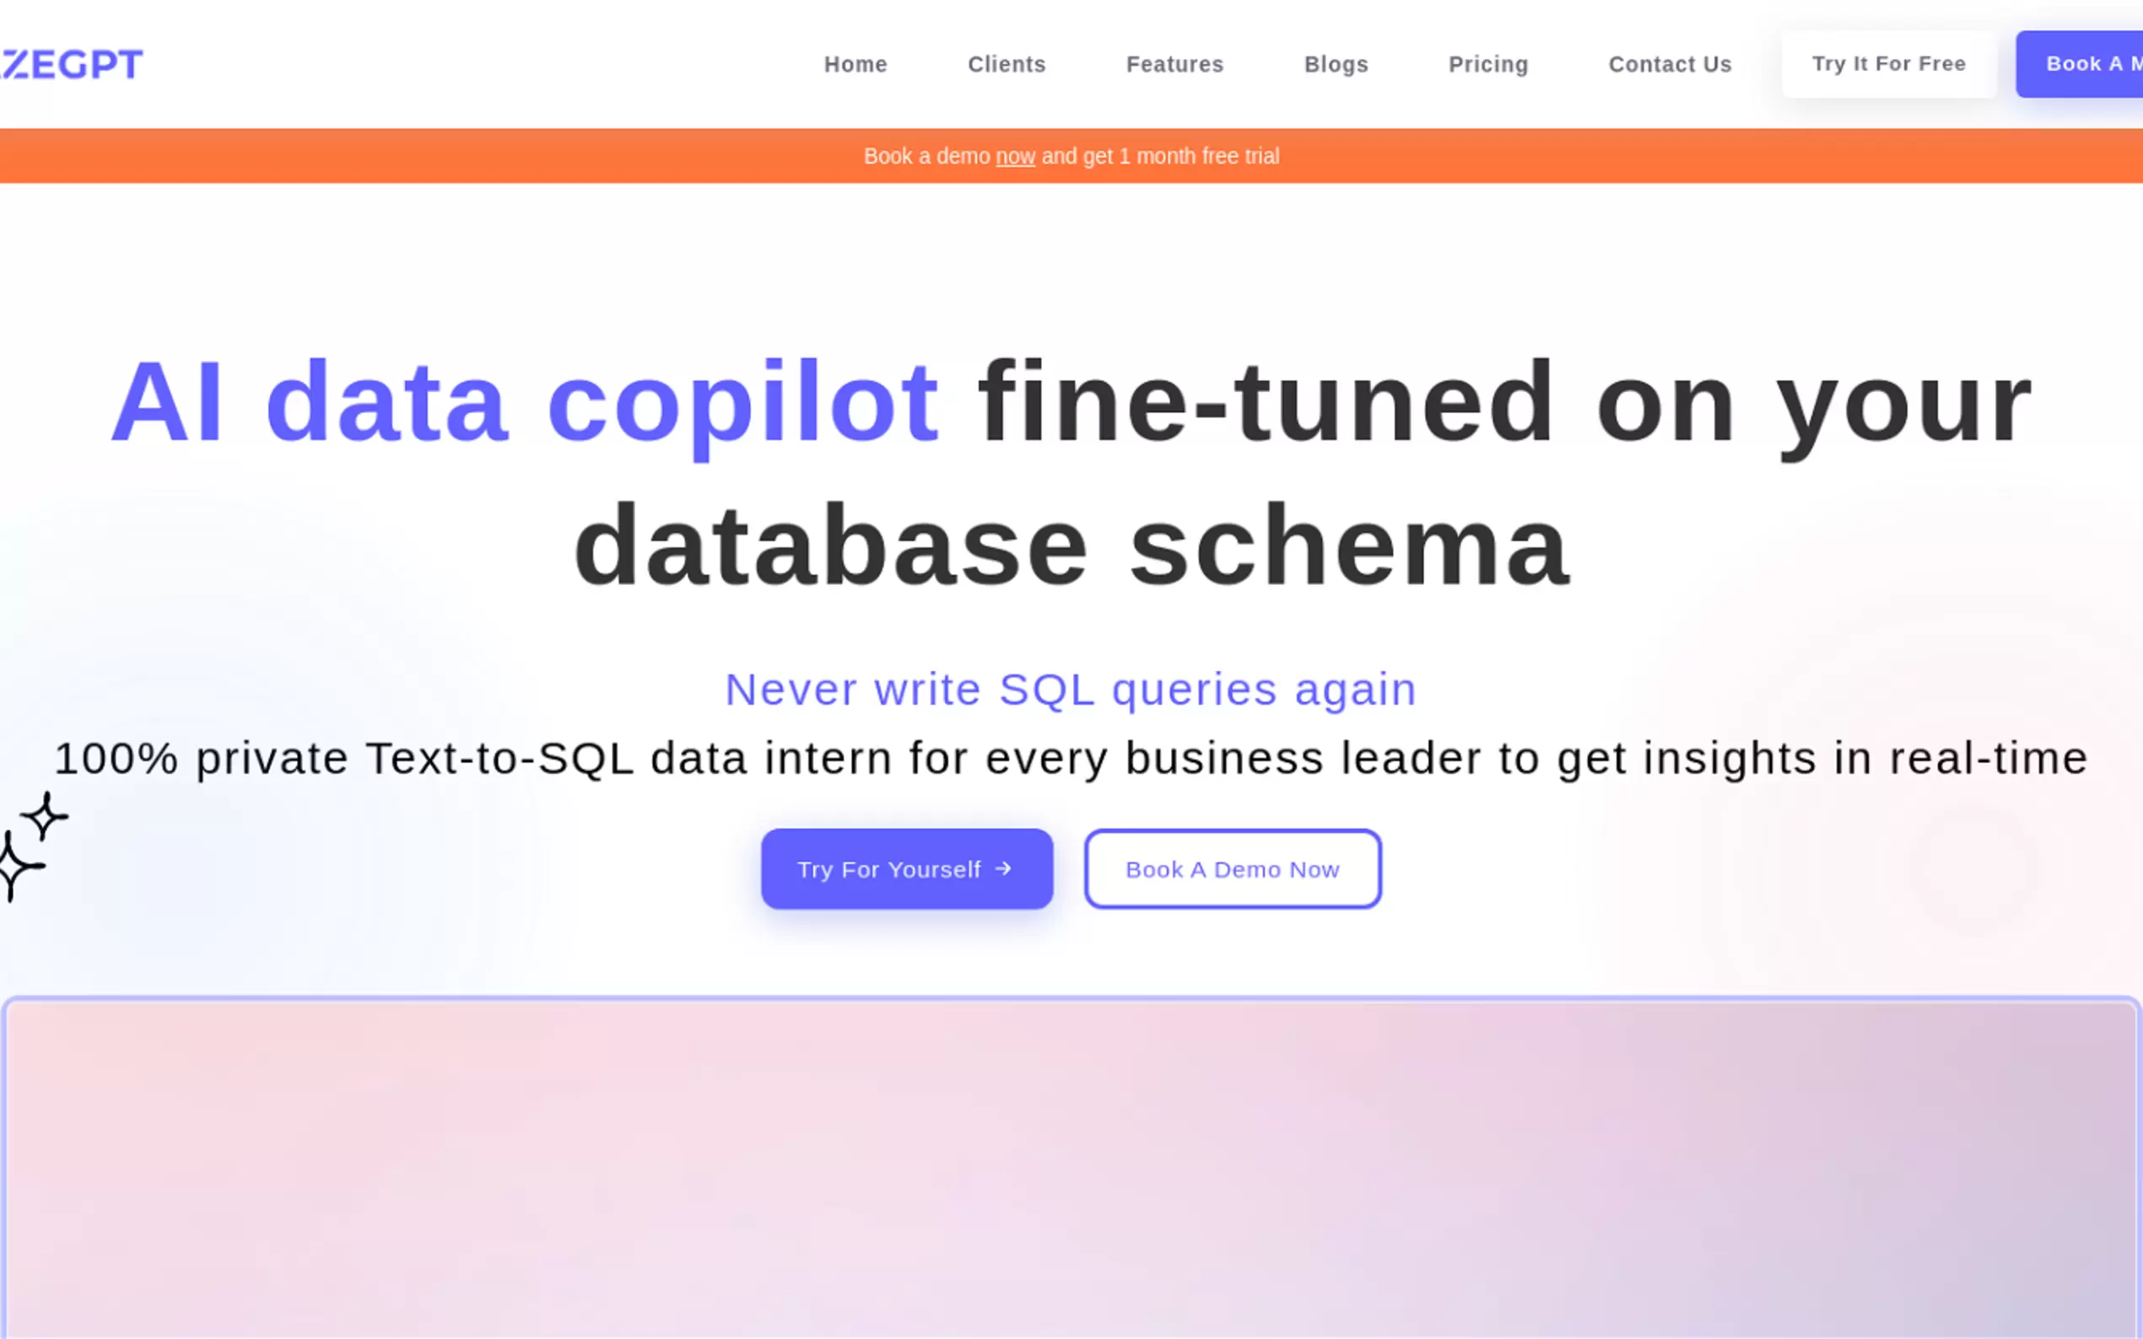Click the Book A Demo Now button
The image size is (2143, 1339).
coord(1233,868)
